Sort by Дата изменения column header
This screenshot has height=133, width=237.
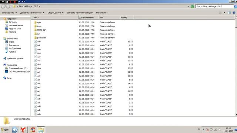[x=89, y=17]
